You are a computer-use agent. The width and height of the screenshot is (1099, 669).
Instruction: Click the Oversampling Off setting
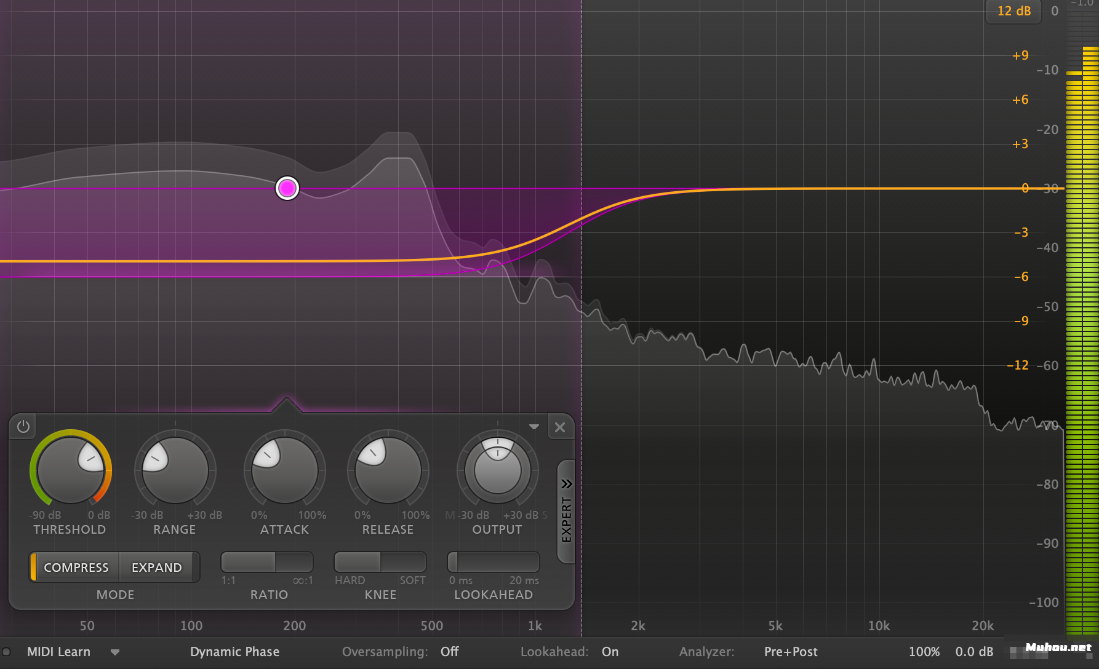coord(449,652)
